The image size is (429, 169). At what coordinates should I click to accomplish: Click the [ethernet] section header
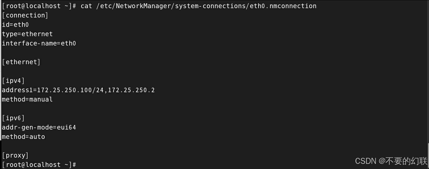[21, 62]
